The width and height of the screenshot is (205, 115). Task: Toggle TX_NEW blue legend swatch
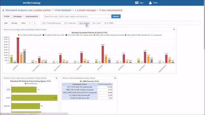44,35
